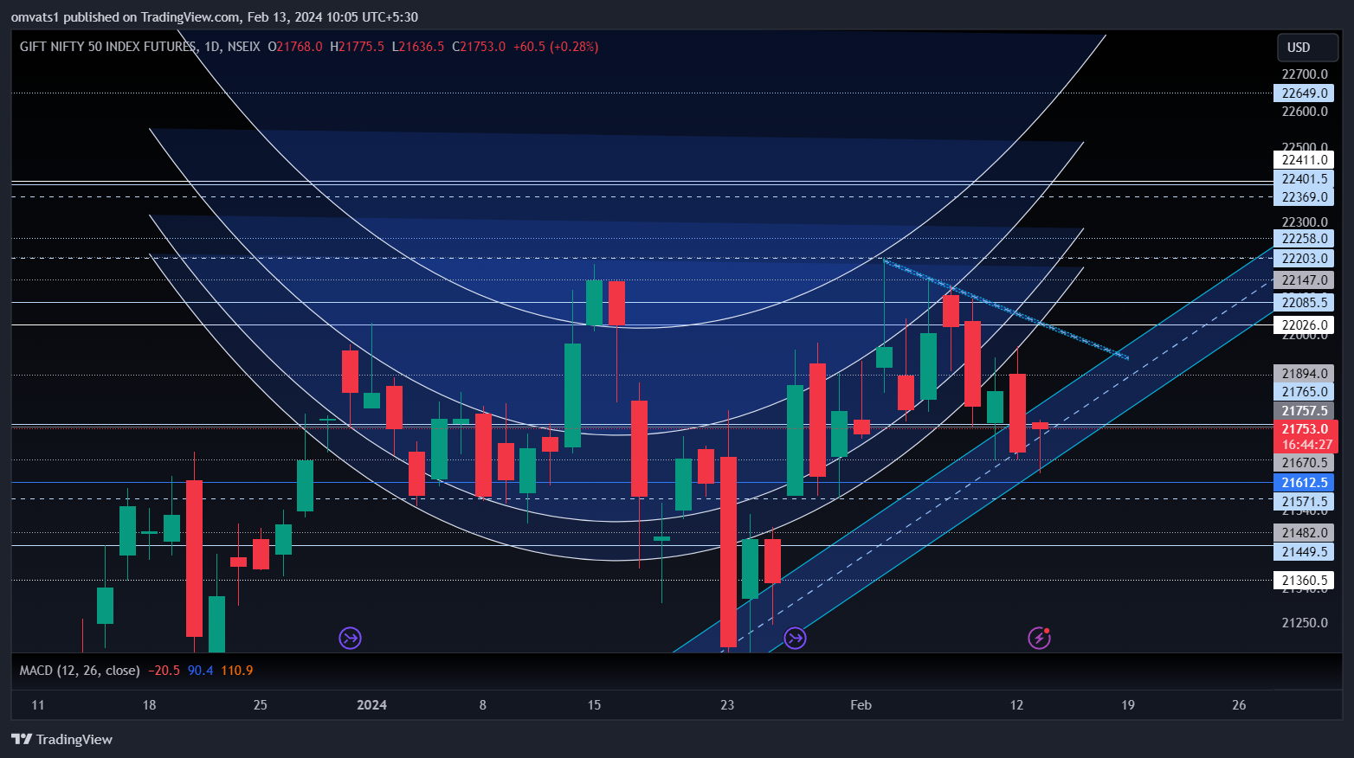Select the 22411.0 price label

[1304, 160]
